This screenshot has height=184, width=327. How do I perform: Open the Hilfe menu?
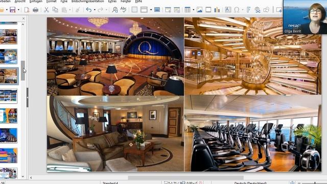click(x=138, y=1)
